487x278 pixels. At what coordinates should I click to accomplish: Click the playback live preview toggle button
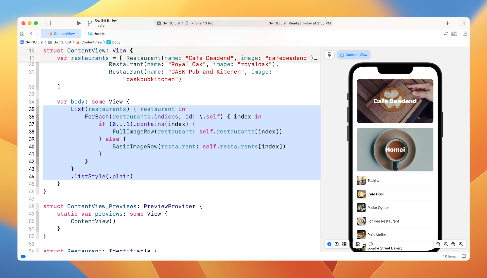(x=330, y=244)
